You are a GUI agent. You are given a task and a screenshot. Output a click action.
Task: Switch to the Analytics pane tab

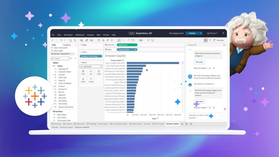(x=67, y=45)
